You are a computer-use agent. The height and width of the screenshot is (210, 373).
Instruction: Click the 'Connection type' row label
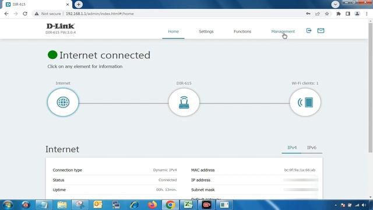pos(68,170)
